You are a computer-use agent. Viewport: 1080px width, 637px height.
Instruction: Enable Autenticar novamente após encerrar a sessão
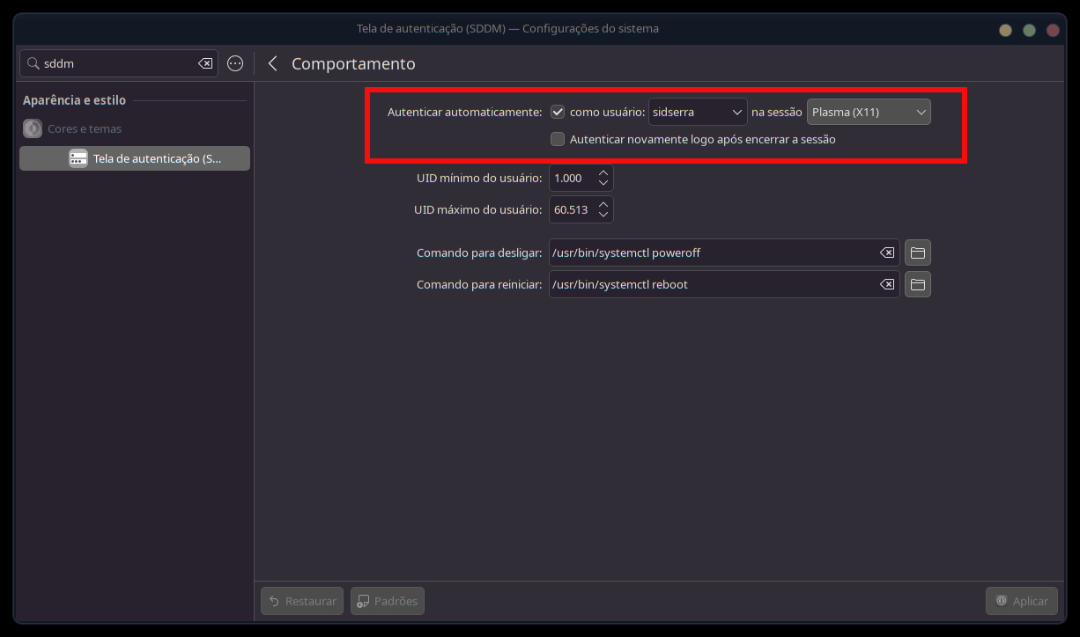(558, 139)
